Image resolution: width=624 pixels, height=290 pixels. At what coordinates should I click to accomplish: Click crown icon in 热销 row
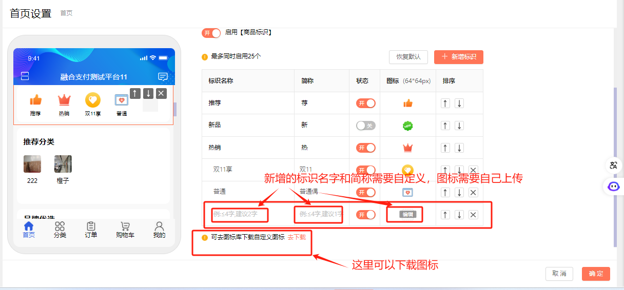[408, 148]
